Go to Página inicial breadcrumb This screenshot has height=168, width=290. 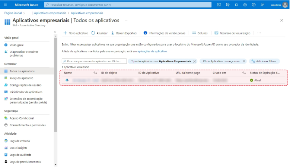(13, 13)
